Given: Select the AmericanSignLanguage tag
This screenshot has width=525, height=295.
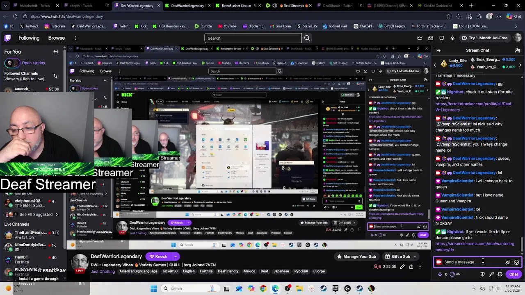Looking at the screenshot, I should (138, 271).
